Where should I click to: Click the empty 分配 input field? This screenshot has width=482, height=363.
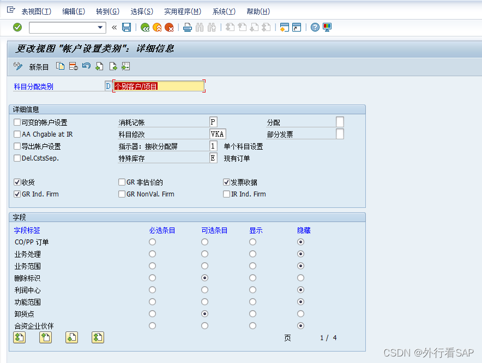tap(340, 122)
